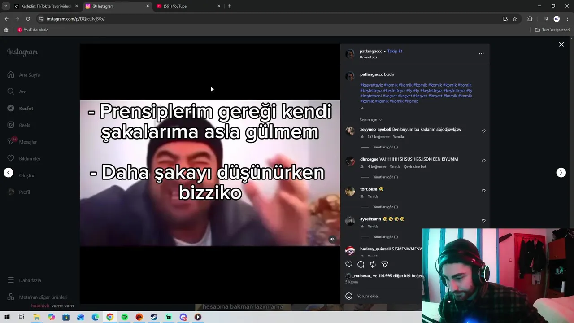Click the address bar URL
The image size is (574, 323).
(76, 19)
